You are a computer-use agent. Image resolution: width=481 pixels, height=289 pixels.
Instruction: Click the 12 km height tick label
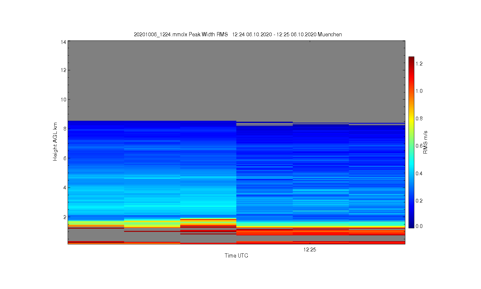[63, 70]
